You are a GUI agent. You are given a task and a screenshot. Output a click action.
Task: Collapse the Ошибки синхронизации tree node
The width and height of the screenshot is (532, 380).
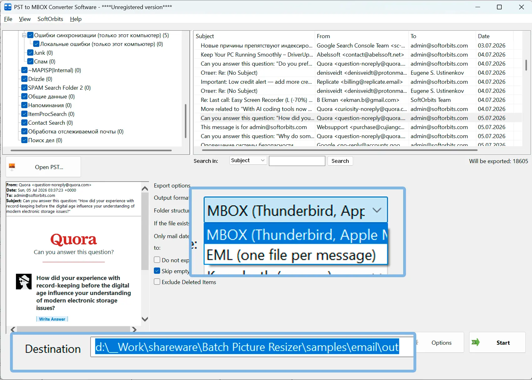[x=24, y=35]
